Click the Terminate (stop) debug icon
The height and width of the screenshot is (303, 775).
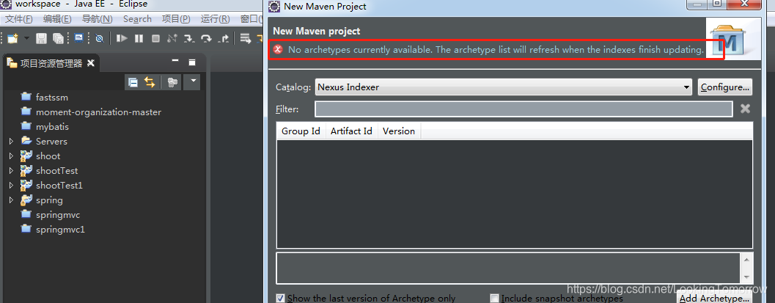pyautogui.click(x=155, y=38)
